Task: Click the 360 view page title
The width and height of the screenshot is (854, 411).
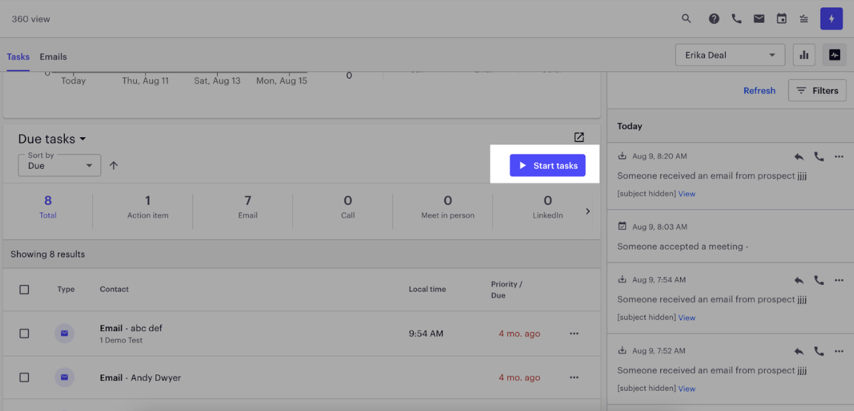Action: click(x=31, y=19)
